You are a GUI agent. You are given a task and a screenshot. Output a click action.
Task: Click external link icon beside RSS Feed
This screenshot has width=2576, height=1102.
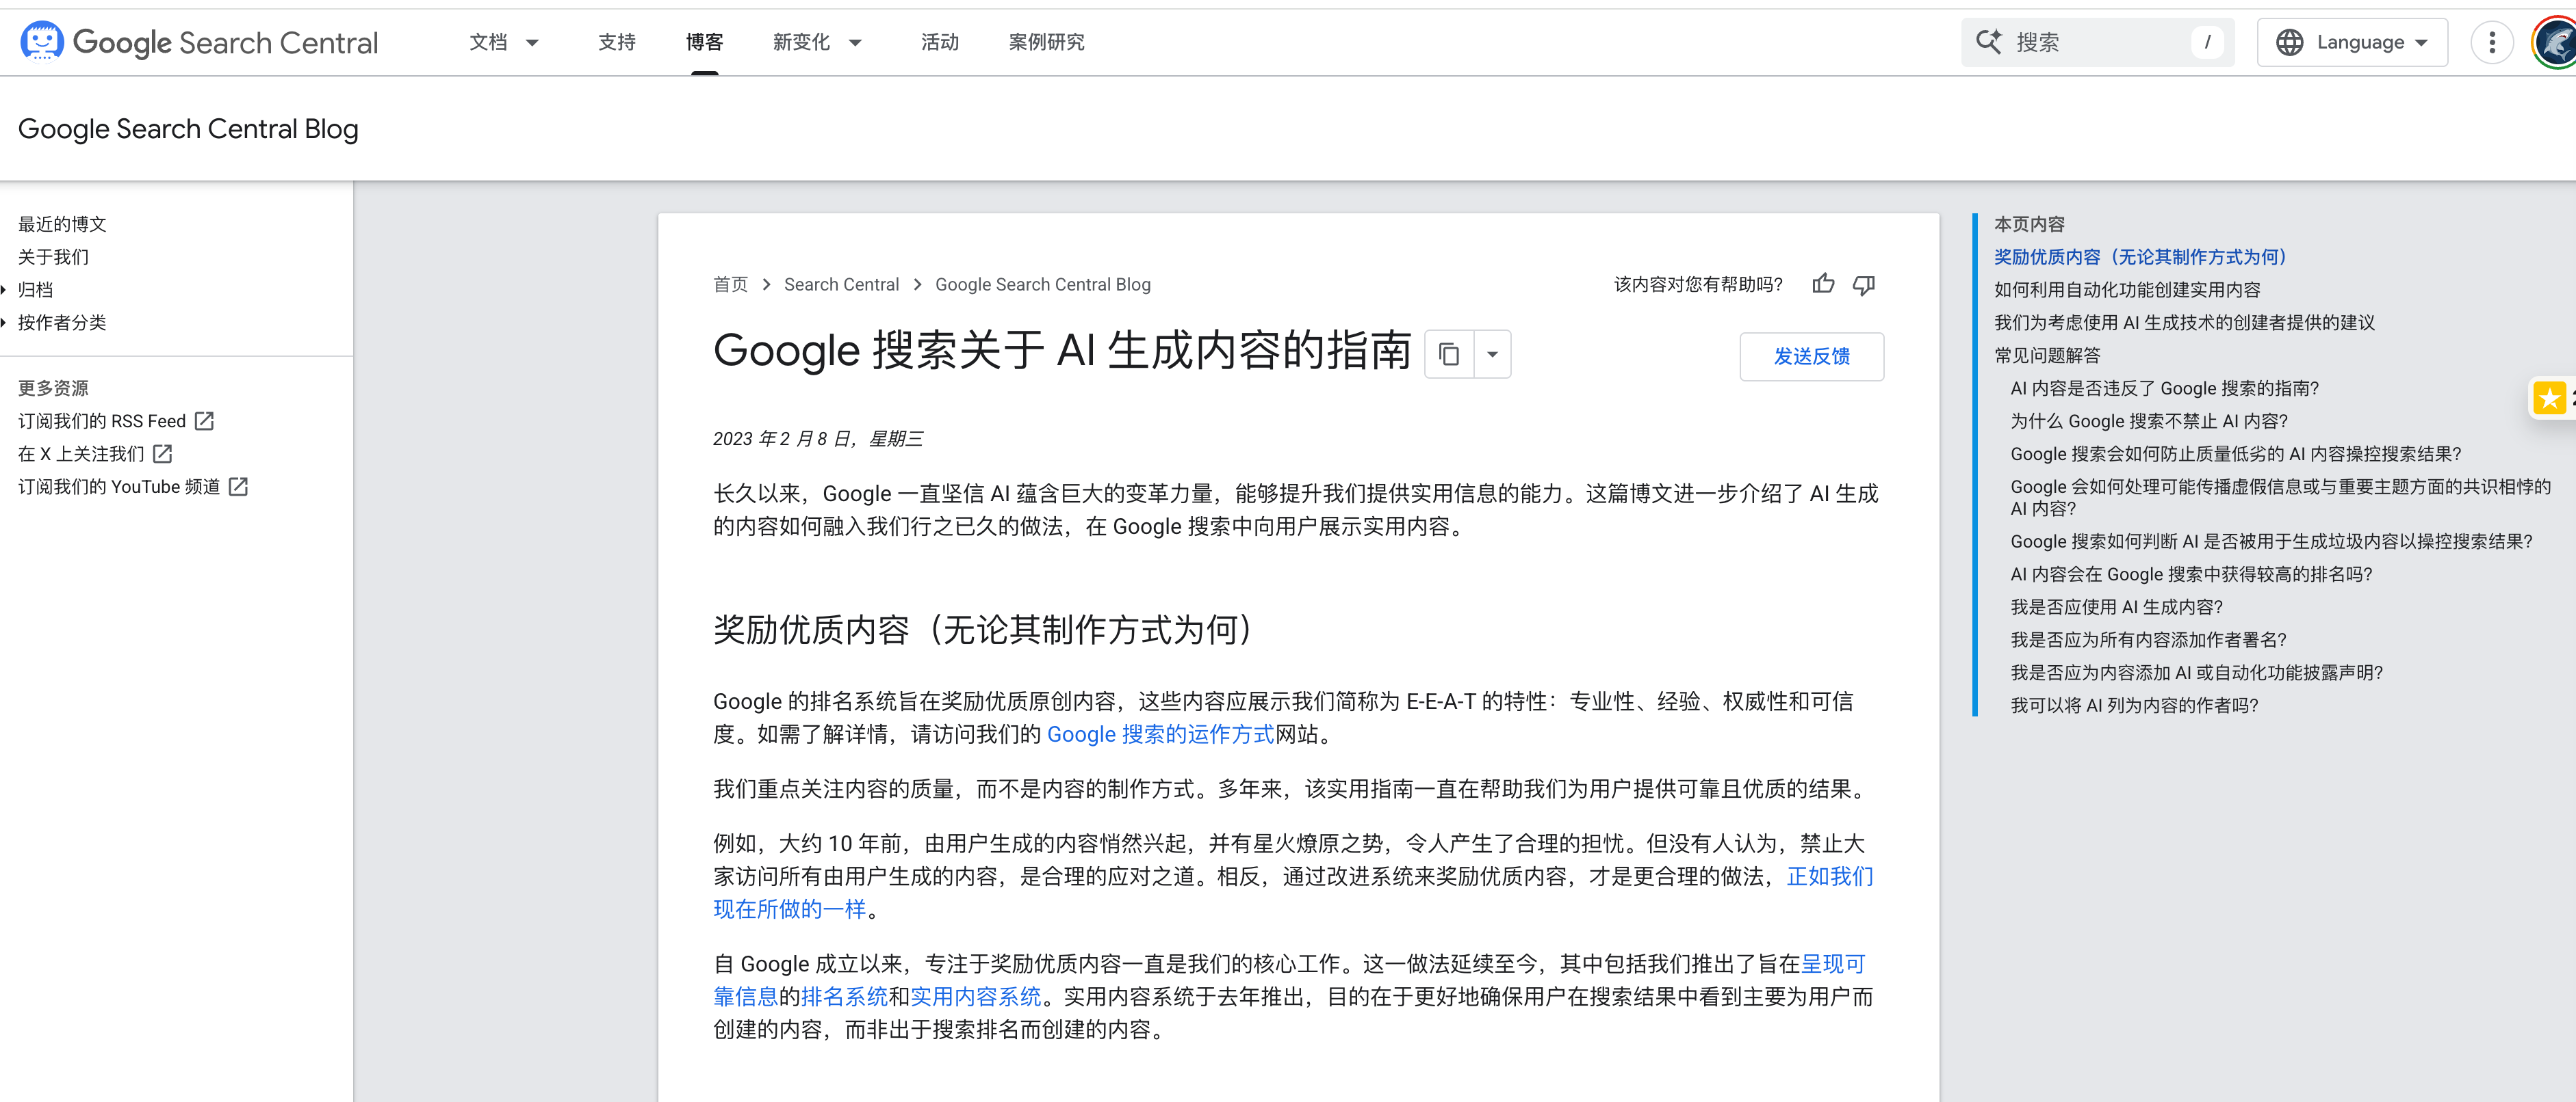coord(204,420)
